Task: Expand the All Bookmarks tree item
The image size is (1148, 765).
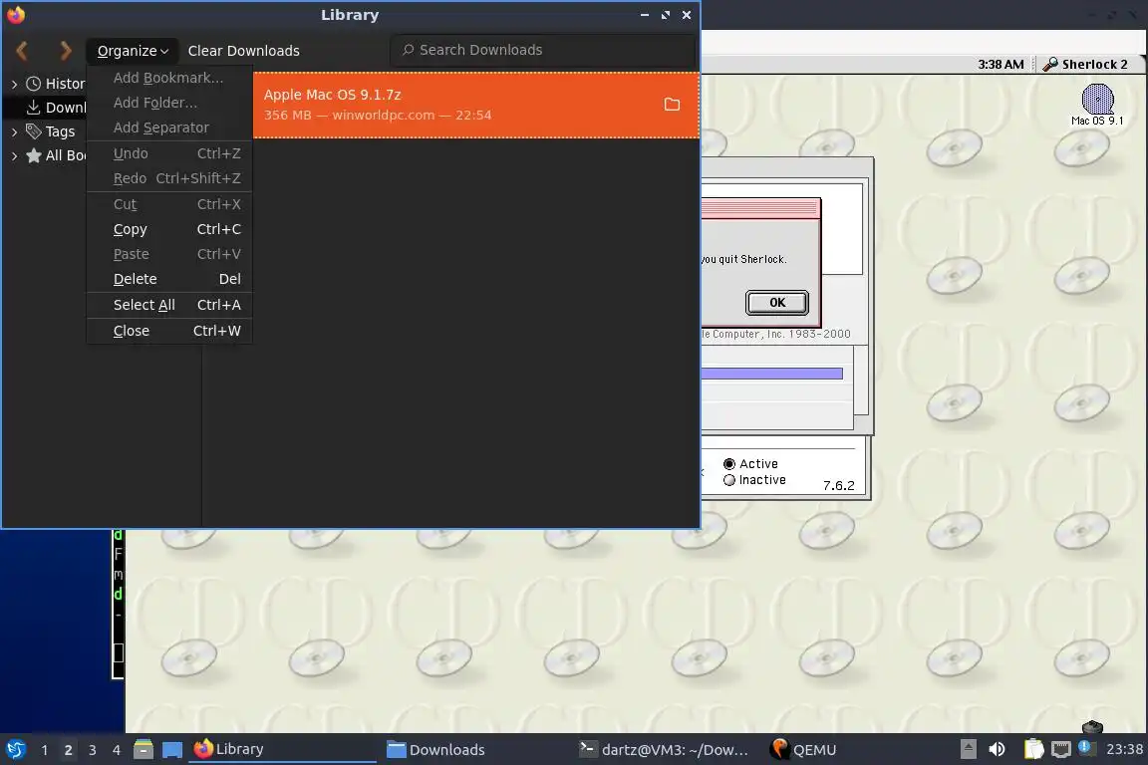Action: click(x=14, y=156)
